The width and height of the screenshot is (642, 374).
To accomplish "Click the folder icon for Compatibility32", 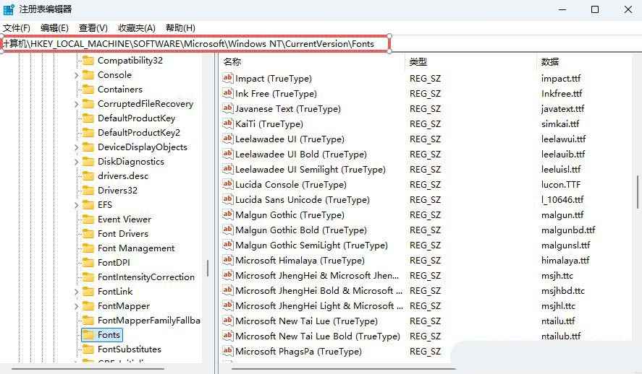I will click(x=88, y=61).
